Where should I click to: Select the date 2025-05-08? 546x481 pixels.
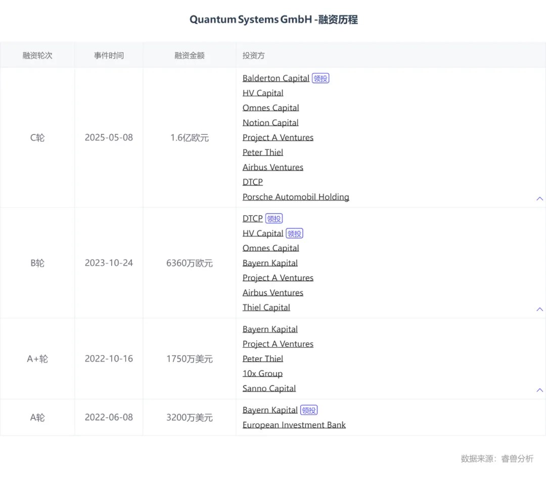tap(109, 138)
